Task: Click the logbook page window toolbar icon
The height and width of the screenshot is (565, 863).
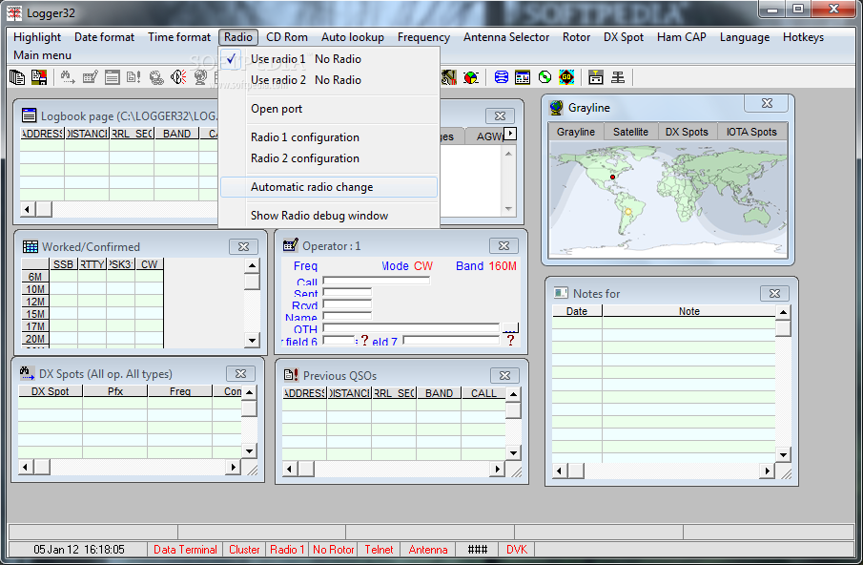Action: (112, 77)
